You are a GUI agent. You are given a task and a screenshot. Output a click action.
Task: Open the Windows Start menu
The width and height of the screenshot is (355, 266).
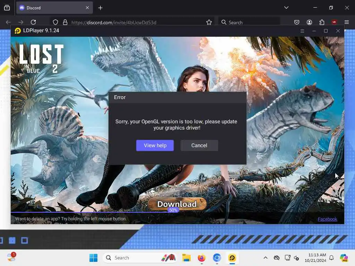(93, 258)
